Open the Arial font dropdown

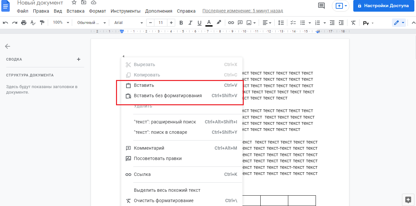coord(128,23)
